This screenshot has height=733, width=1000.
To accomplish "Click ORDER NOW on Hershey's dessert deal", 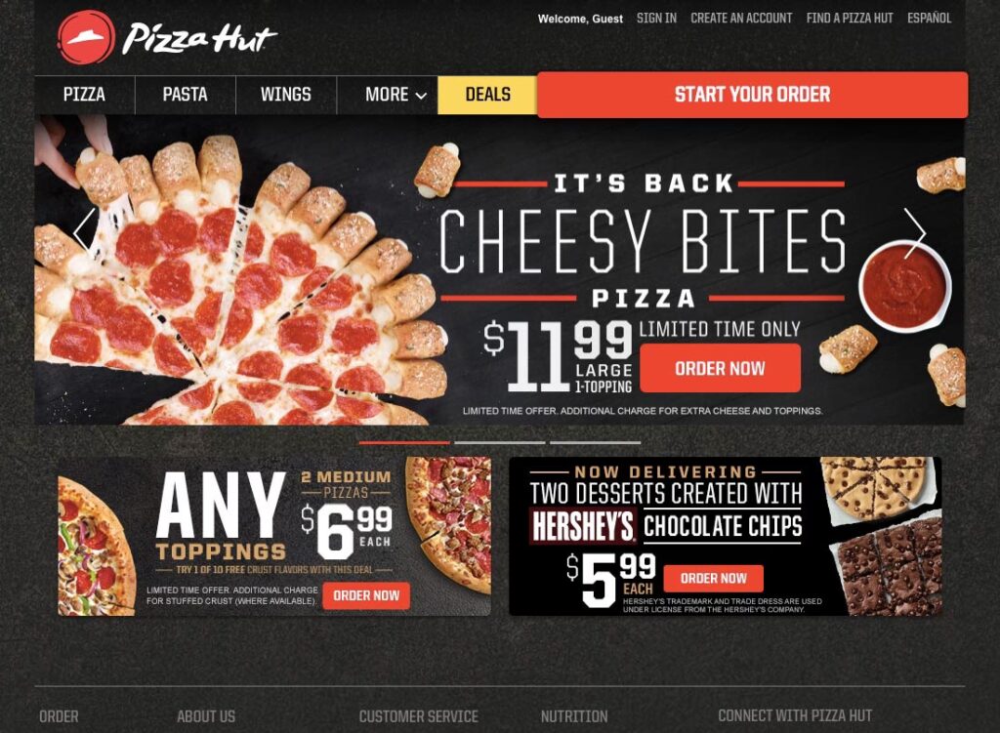I will point(713,578).
